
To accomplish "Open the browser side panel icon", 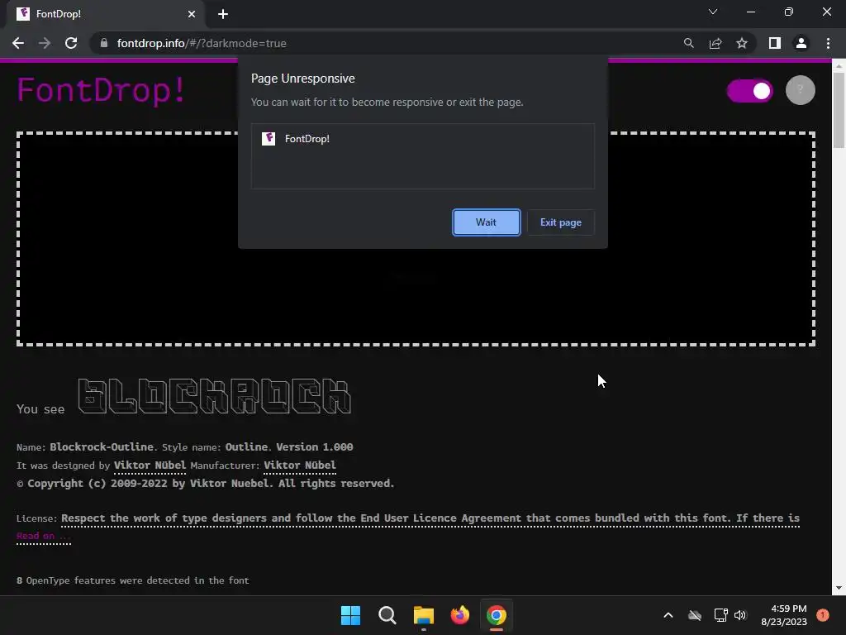I will click(x=775, y=43).
